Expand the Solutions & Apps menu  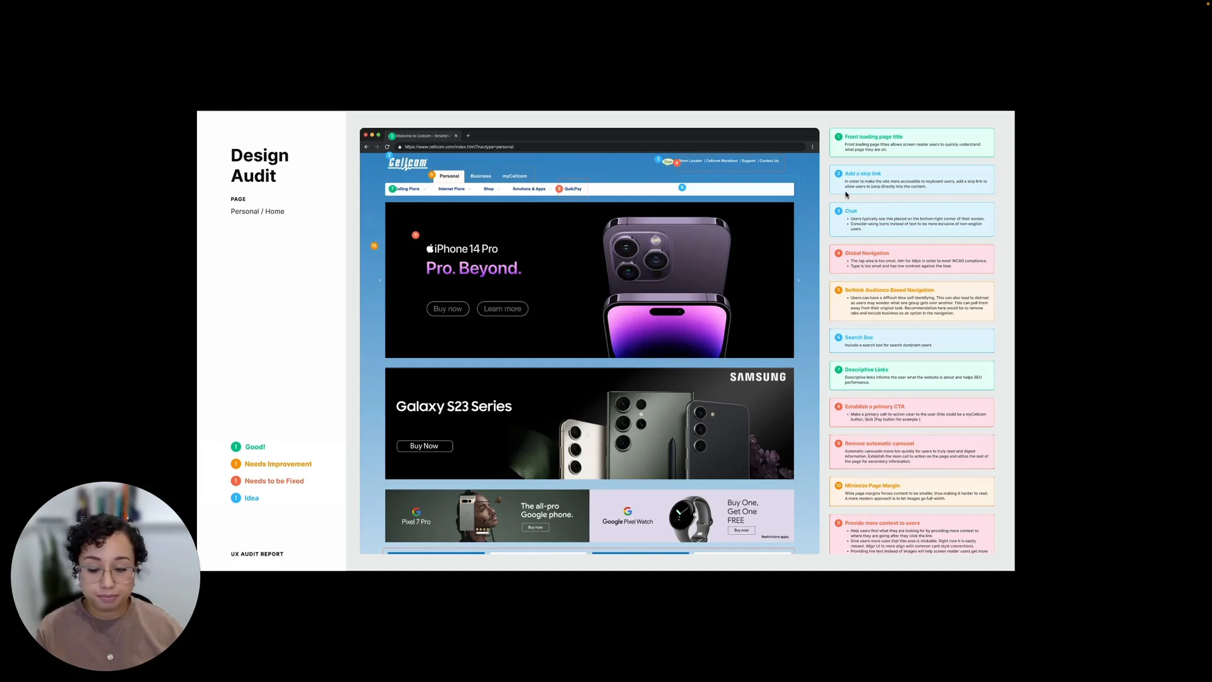532,189
